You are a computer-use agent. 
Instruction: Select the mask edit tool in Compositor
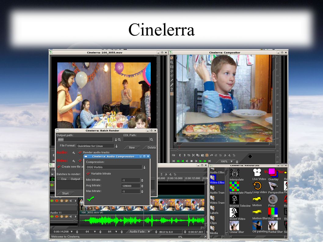click(x=172, y=67)
